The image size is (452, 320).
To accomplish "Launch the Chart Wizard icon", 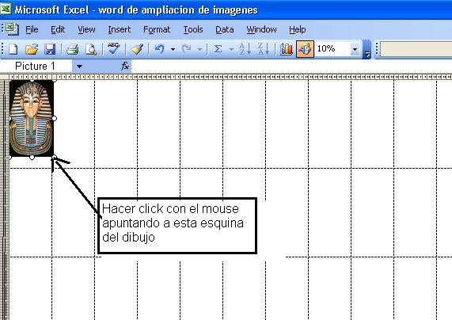I will pyautogui.click(x=287, y=49).
